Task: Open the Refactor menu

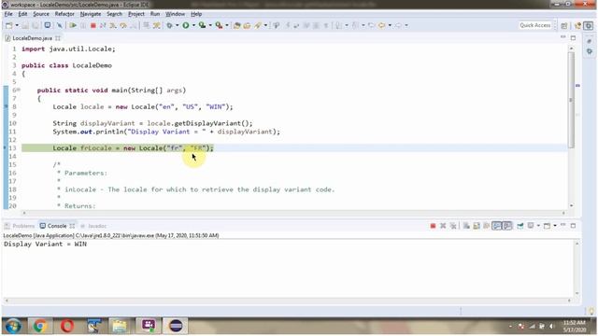Action: coord(64,14)
